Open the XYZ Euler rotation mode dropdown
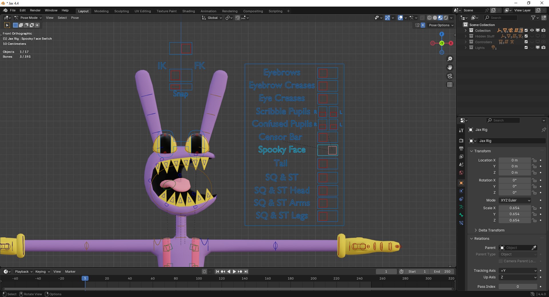The image size is (549, 297). (x=515, y=200)
